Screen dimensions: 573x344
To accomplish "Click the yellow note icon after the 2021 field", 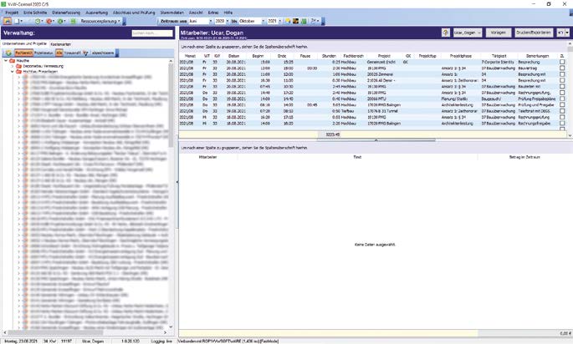I will point(288,21).
